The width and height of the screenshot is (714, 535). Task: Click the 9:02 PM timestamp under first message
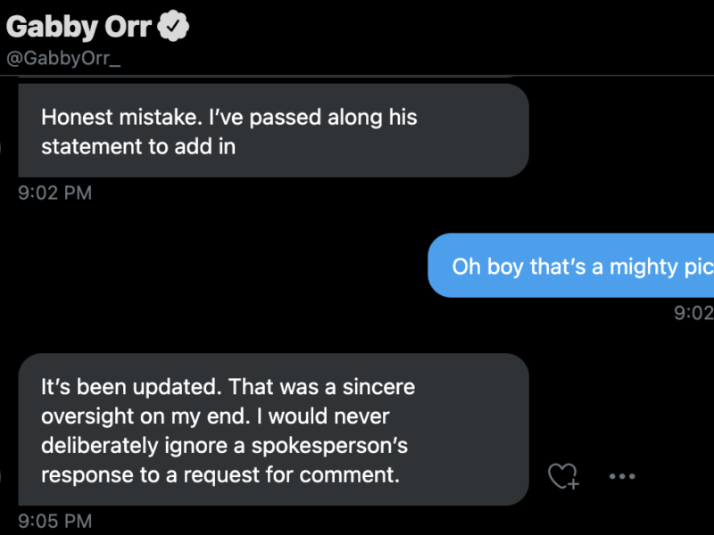coord(55,193)
